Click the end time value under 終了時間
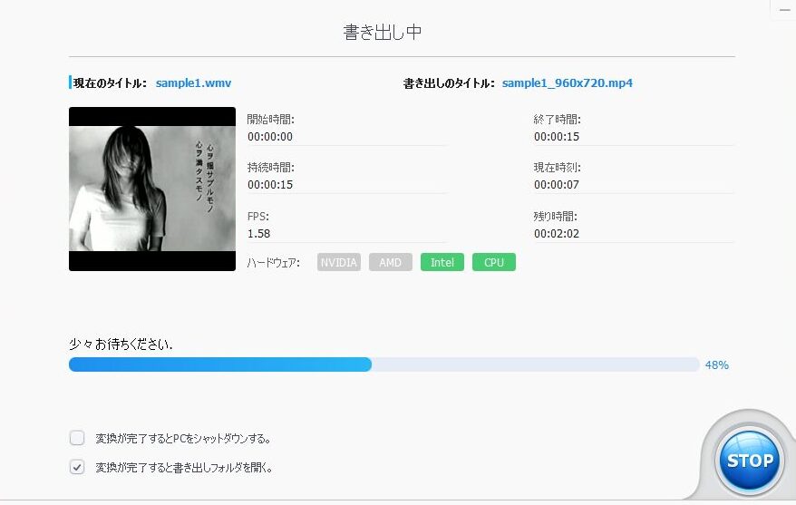 click(x=557, y=137)
